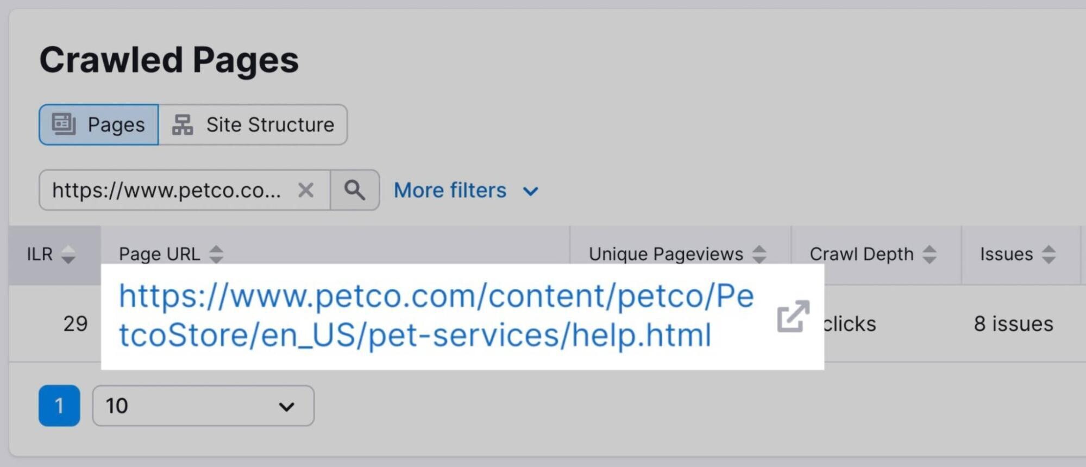Select the Pages view icon

click(65, 124)
